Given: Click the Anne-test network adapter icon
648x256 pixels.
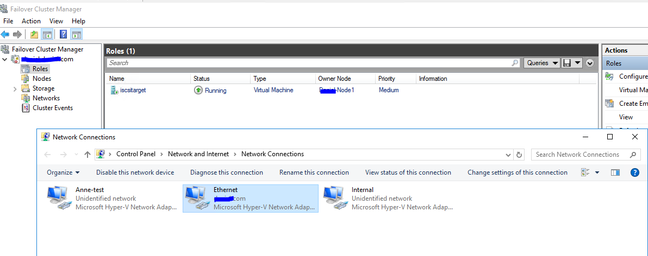Looking at the screenshot, I should 59,199.
